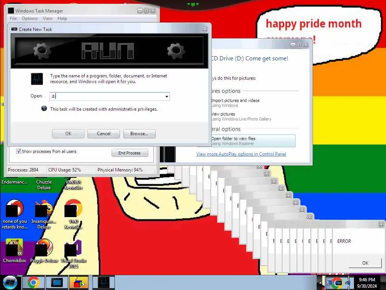Select the Endermanc... desktop label

pos(15,182)
